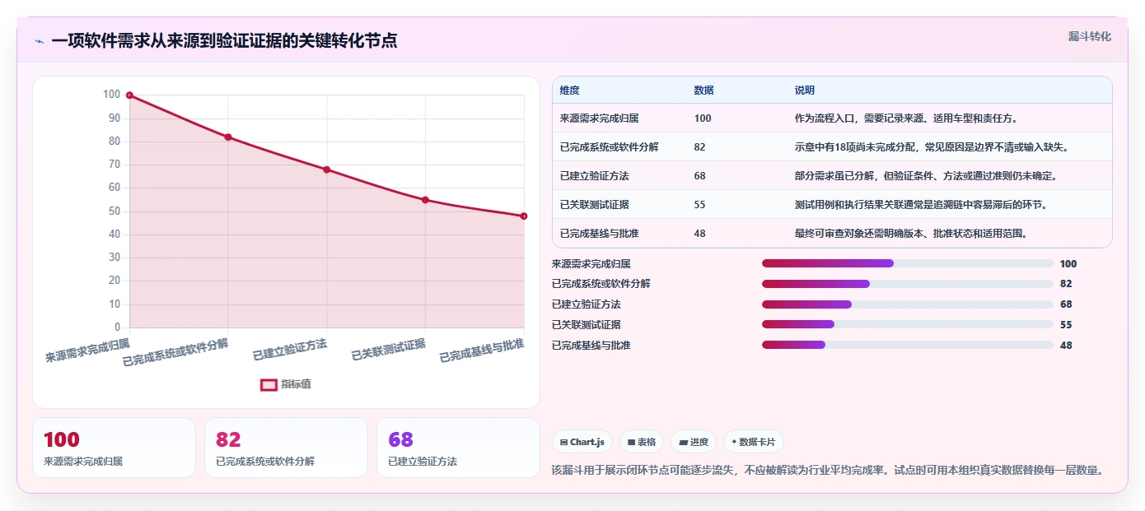Select the 进度 tag chip
The height and width of the screenshot is (511, 1145).
pyautogui.click(x=694, y=442)
